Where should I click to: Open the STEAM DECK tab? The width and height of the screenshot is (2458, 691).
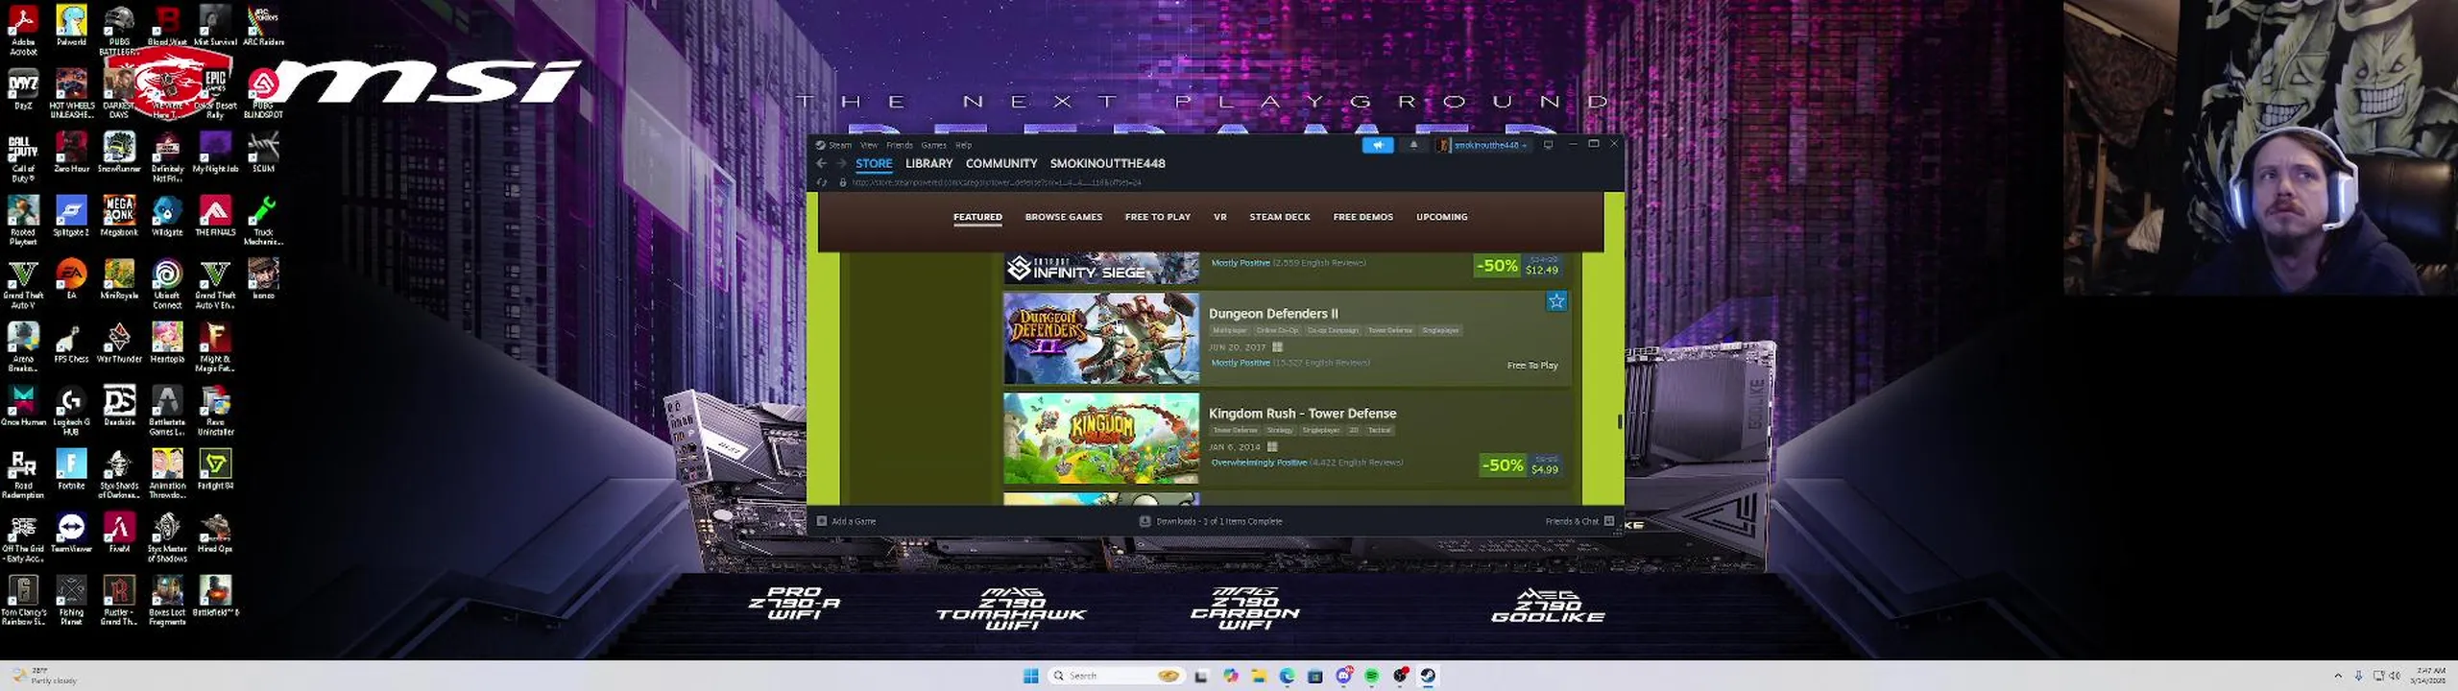1279,217
